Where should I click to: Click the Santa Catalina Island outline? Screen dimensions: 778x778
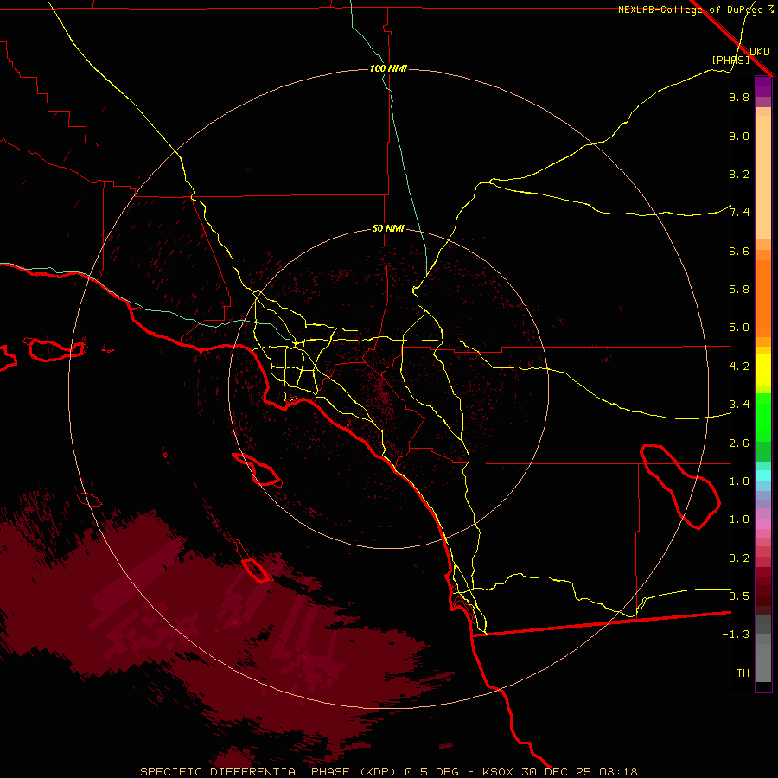tap(257, 469)
